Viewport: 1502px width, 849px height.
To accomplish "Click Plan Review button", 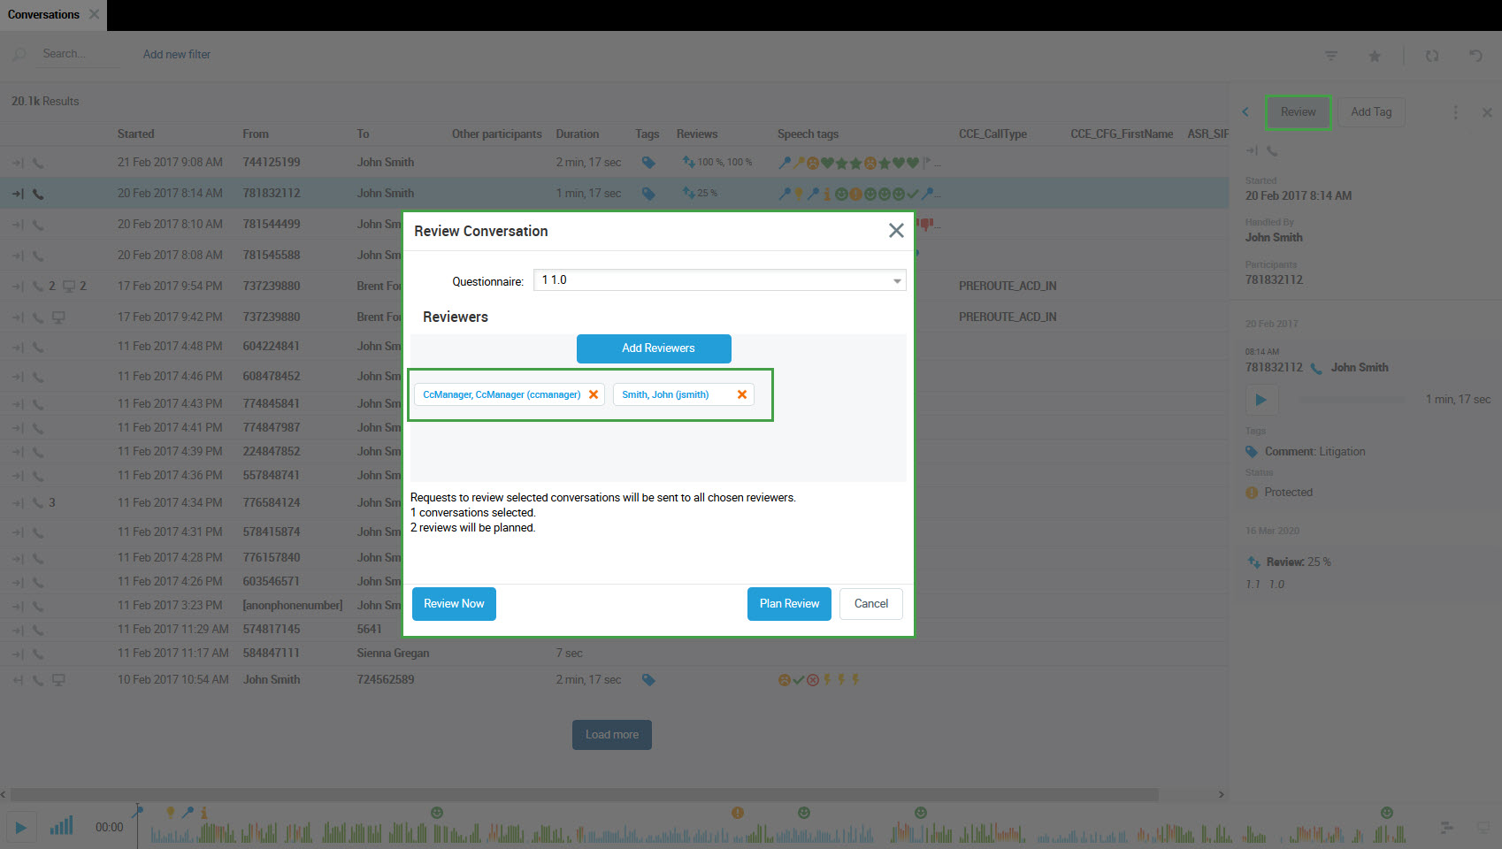I will 789,604.
